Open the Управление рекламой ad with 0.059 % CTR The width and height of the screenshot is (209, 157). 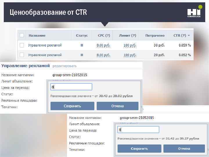click(45, 45)
